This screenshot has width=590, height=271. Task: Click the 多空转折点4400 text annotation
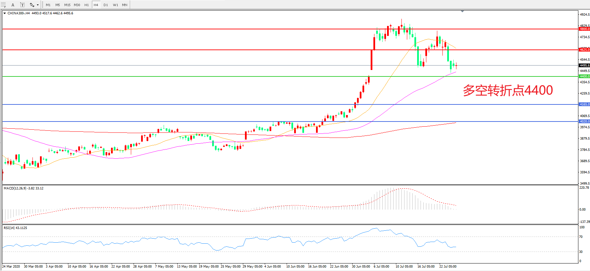508,90
